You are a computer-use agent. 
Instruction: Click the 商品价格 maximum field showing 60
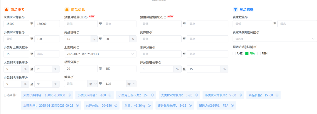116,39
